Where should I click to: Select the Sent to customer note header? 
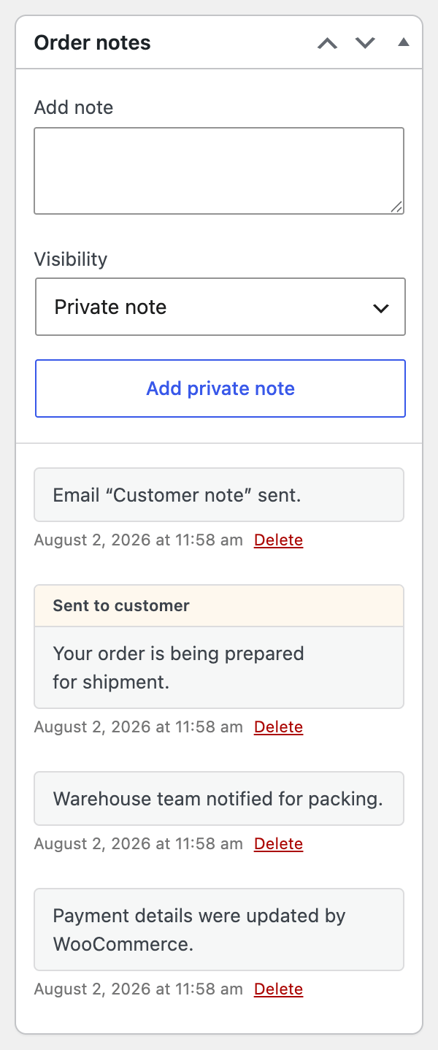coord(219,605)
